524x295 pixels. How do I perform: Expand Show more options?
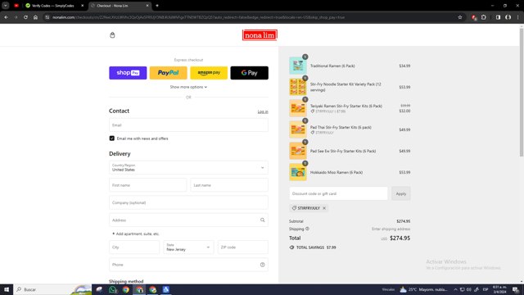tap(188, 87)
